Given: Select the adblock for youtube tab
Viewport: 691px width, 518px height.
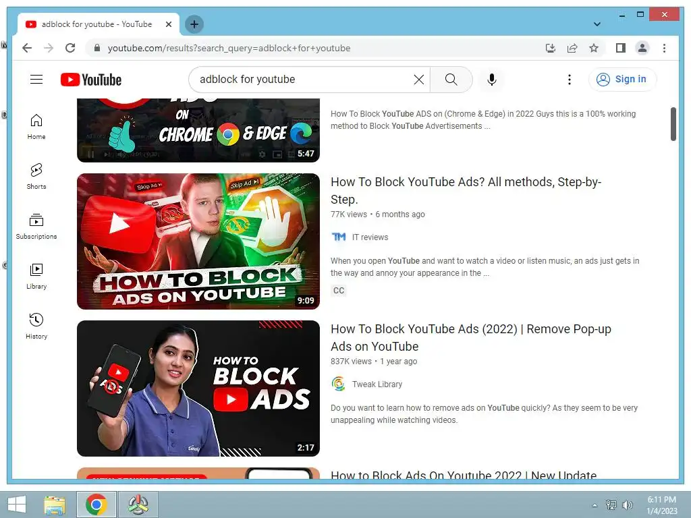Looking at the screenshot, I should [x=99, y=24].
